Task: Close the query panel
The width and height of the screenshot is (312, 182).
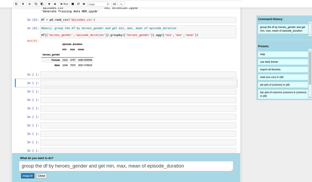Action: click(41, 176)
